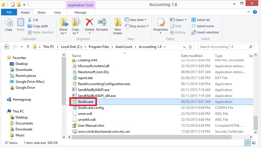Click the refresh icon beside address bar
The image size is (262, 148).
191,47
